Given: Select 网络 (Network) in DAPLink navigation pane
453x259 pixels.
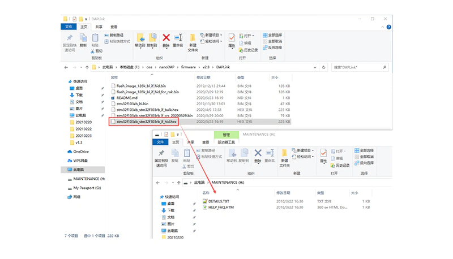Looking at the screenshot, I should tap(74, 197).
